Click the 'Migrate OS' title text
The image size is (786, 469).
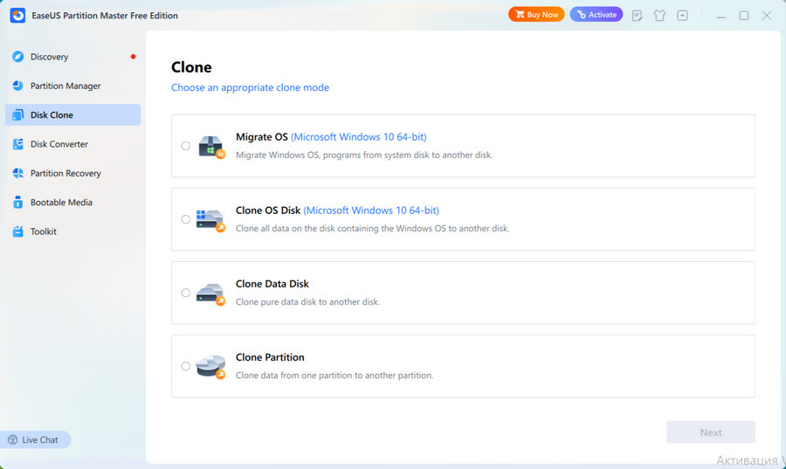tap(262, 137)
